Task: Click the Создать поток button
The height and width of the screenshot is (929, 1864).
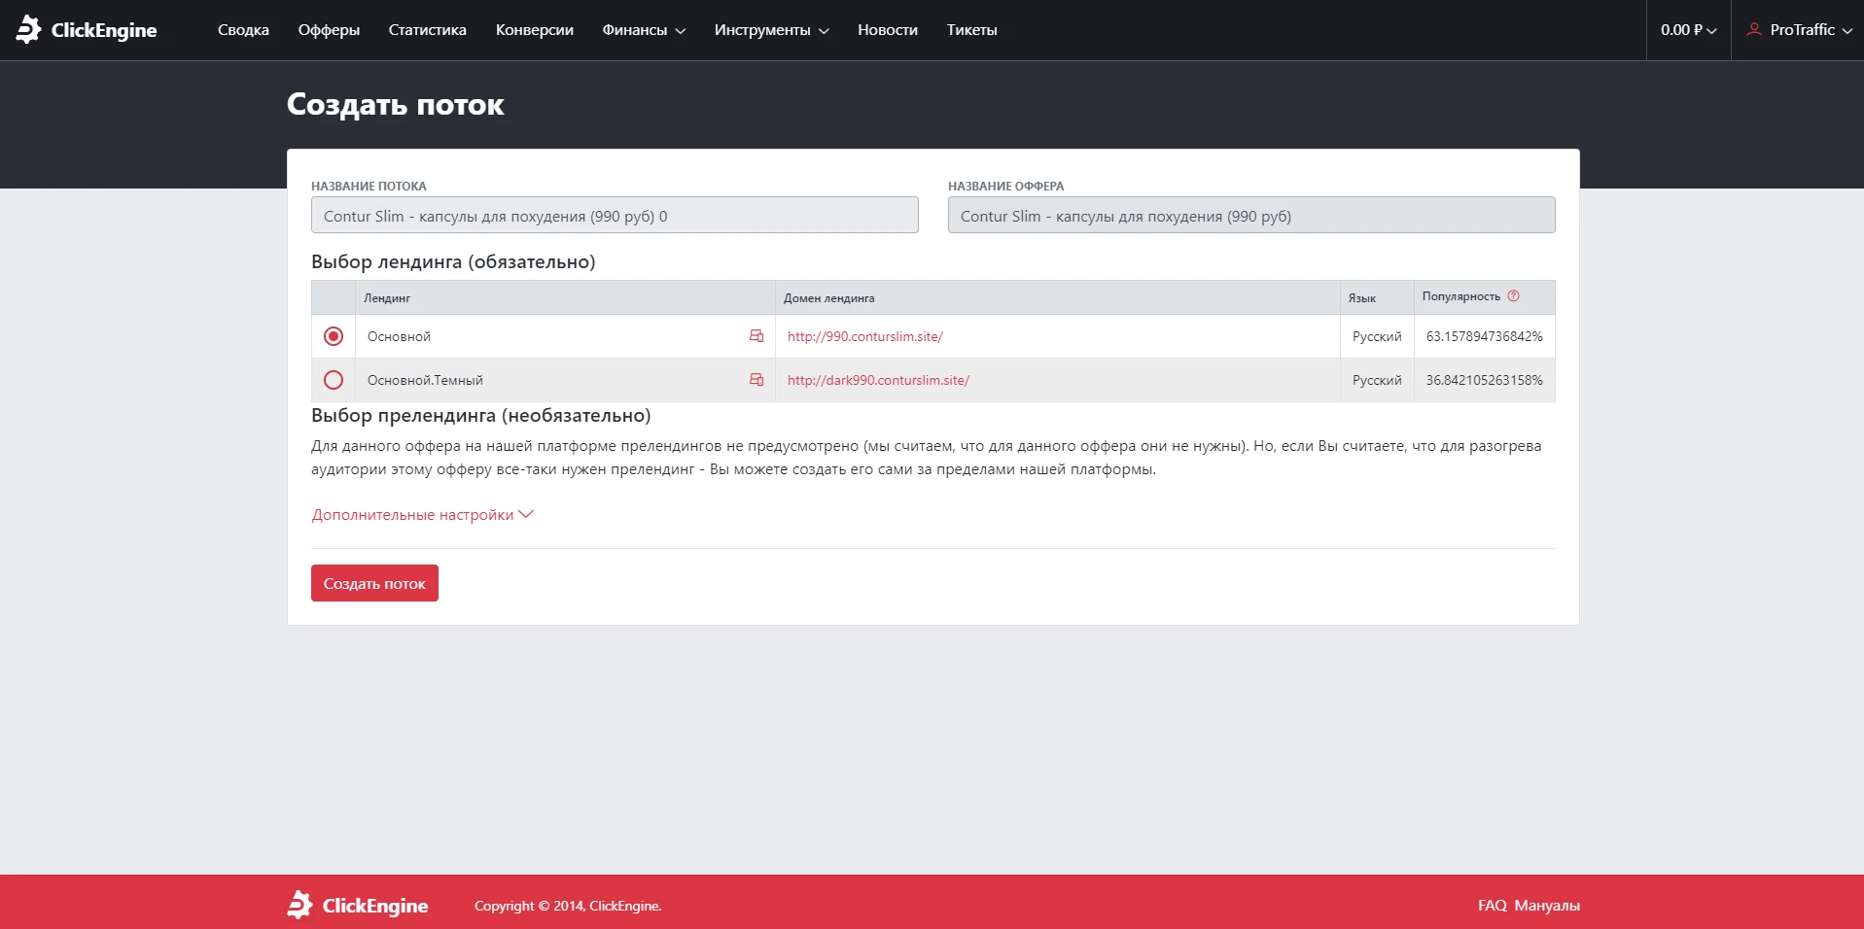Action: [374, 583]
